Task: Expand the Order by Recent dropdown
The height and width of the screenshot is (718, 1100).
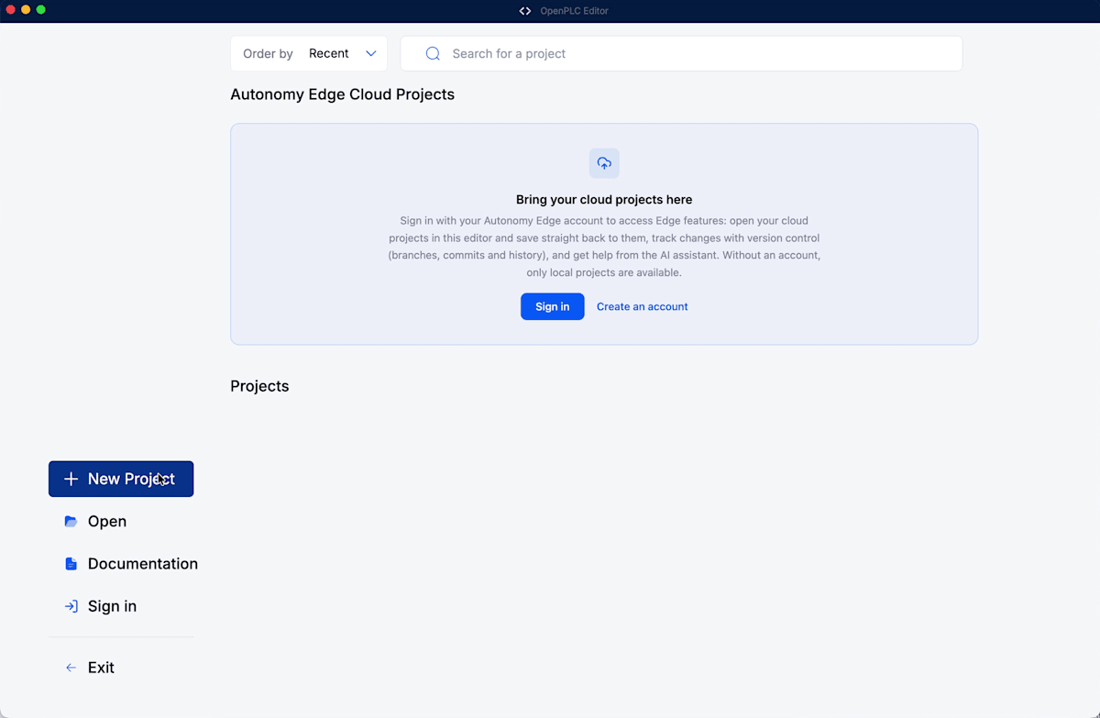Action: click(x=309, y=53)
